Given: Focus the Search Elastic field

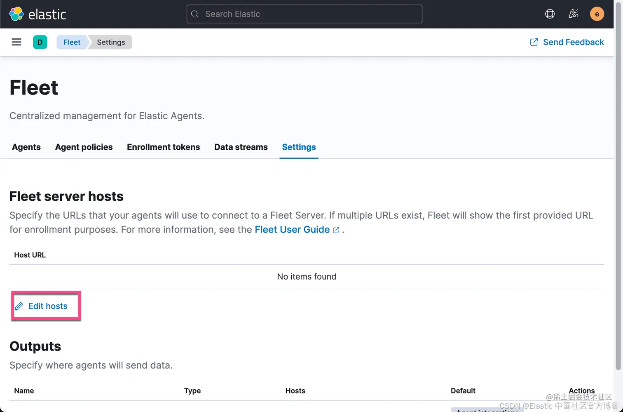Looking at the screenshot, I should (x=304, y=14).
